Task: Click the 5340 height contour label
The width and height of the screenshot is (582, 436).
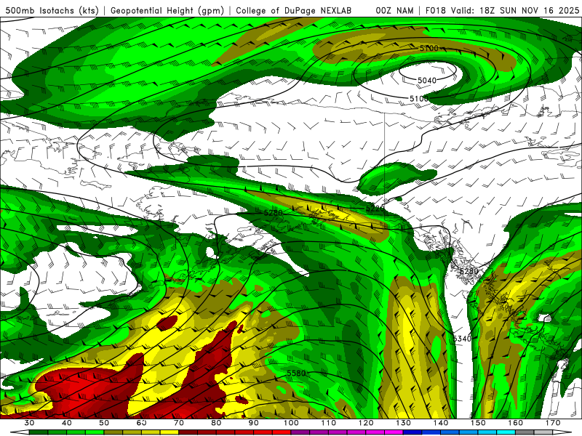Action: [x=462, y=339]
